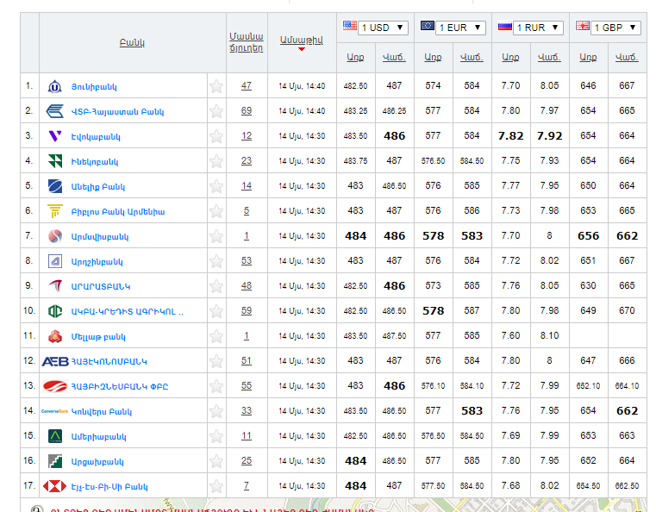Image resolution: width=656 pixels, height=512 pixels.
Task: Open the 1 GBP currency dropdown
Action: 615,28
